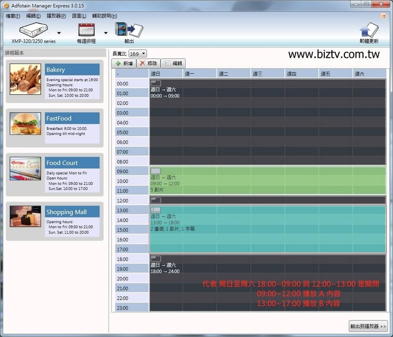The width and height of the screenshot is (393, 337).
Task: Click the layout icon in the green 09:00 block
Action: click(156, 171)
